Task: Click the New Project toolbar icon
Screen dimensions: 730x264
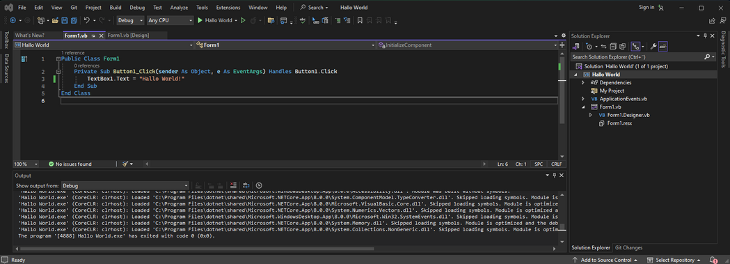Action: 41,20
